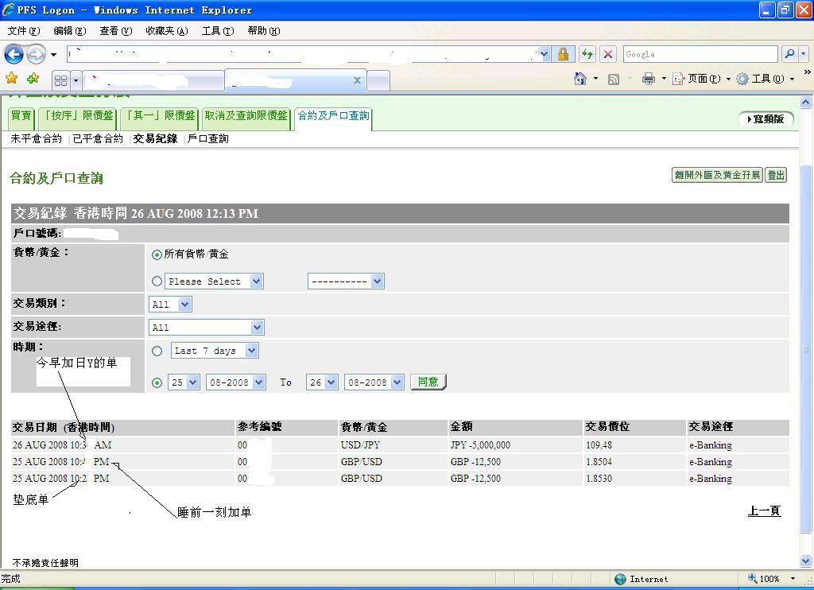
Task: Click the Add to Favorites icon
Action: (33, 79)
